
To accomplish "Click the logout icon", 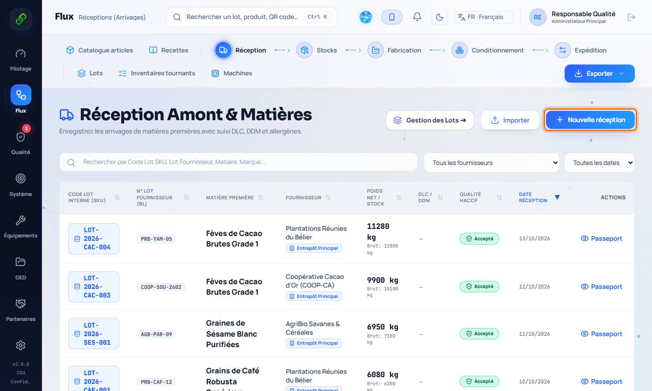I will [x=631, y=17].
